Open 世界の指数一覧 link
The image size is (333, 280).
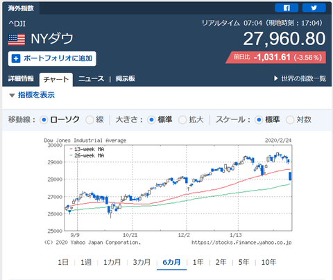pyautogui.click(x=300, y=78)
